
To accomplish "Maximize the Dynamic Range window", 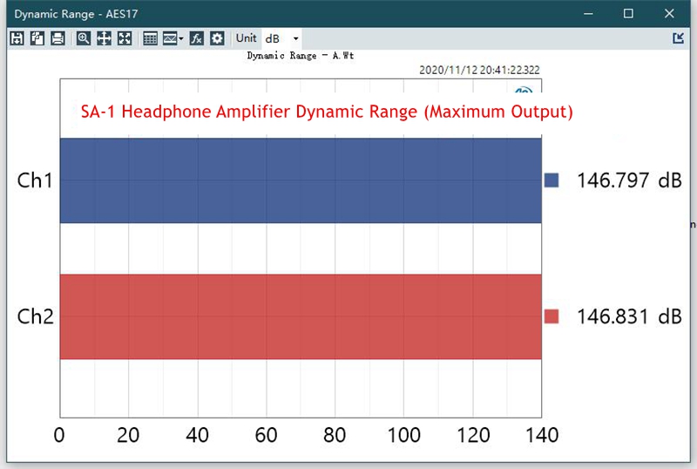I will click(628, 14).
